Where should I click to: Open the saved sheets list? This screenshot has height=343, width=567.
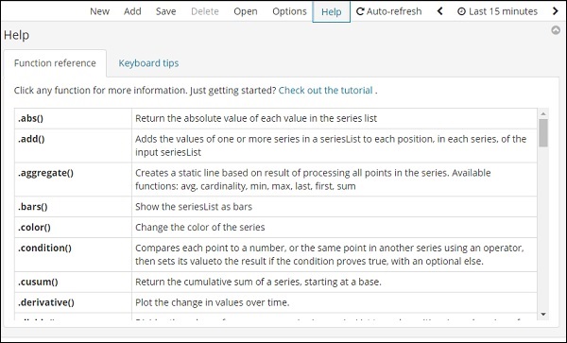[245, 11]
